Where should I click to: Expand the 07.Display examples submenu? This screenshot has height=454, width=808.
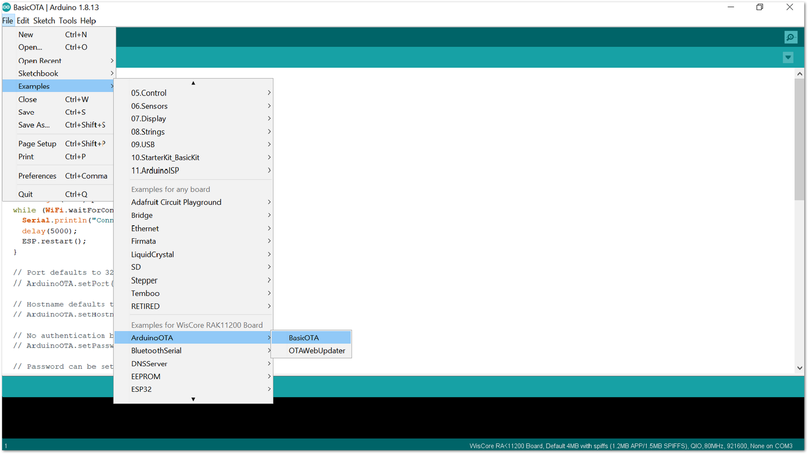pos(194,118)
